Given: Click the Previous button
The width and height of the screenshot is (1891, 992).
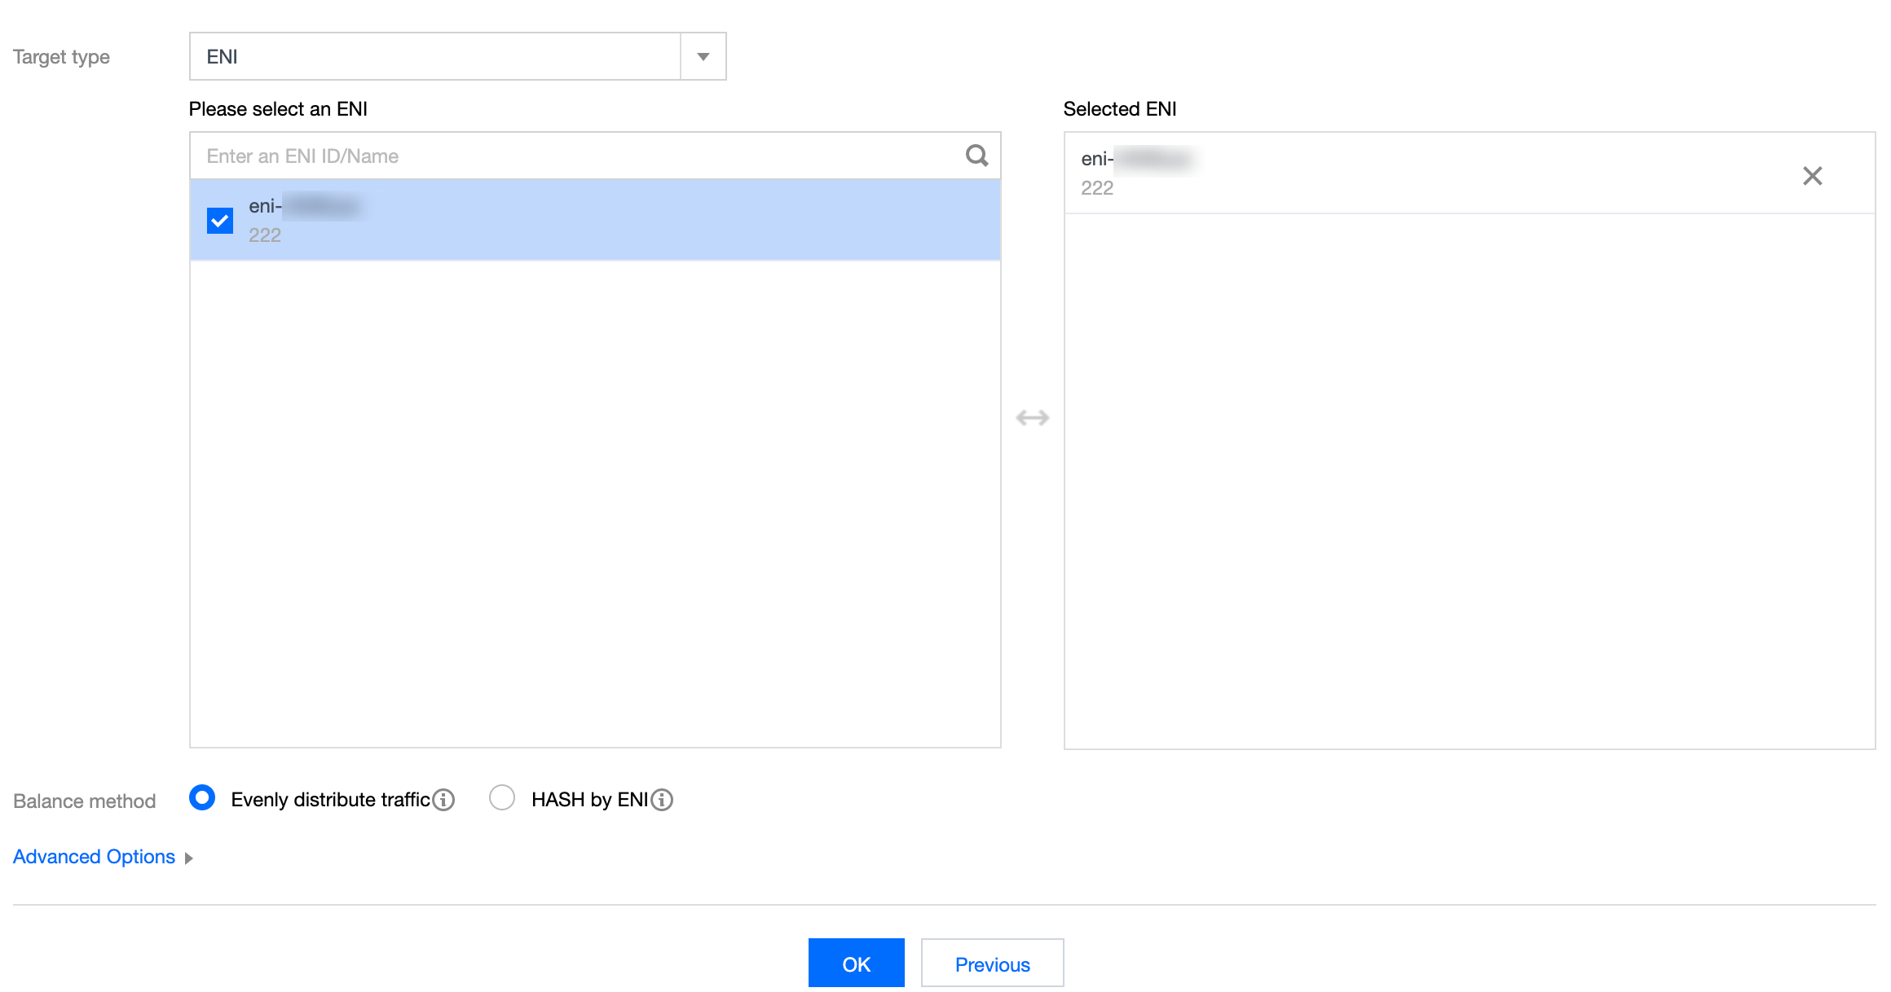Looking at the screenshot, I should 992,964.
